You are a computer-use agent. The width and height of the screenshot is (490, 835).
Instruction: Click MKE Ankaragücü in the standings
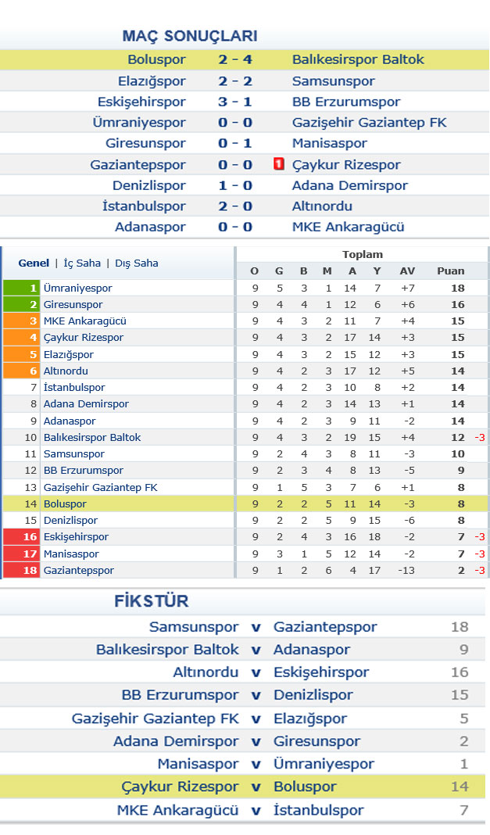pyautogui.click(x=84, y=321)
